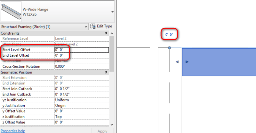256x133 pixels.
Task: Click the left-pointing shape handle arrow
Action: [x=177, y=62]
